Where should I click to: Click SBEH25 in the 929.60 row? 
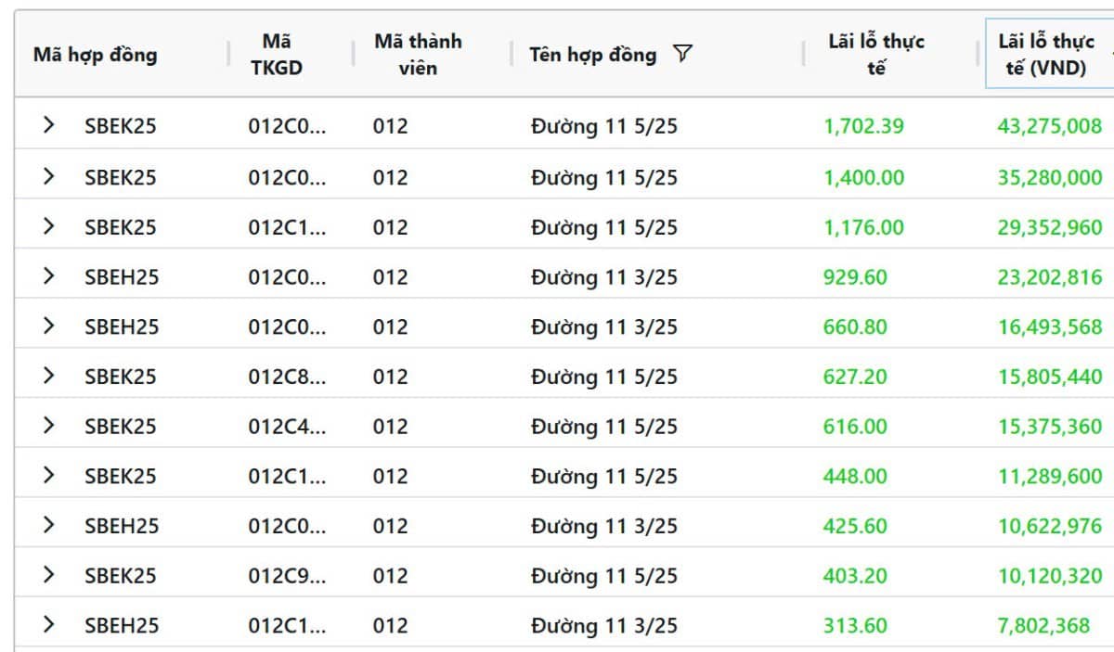click(x=122, y=276)
